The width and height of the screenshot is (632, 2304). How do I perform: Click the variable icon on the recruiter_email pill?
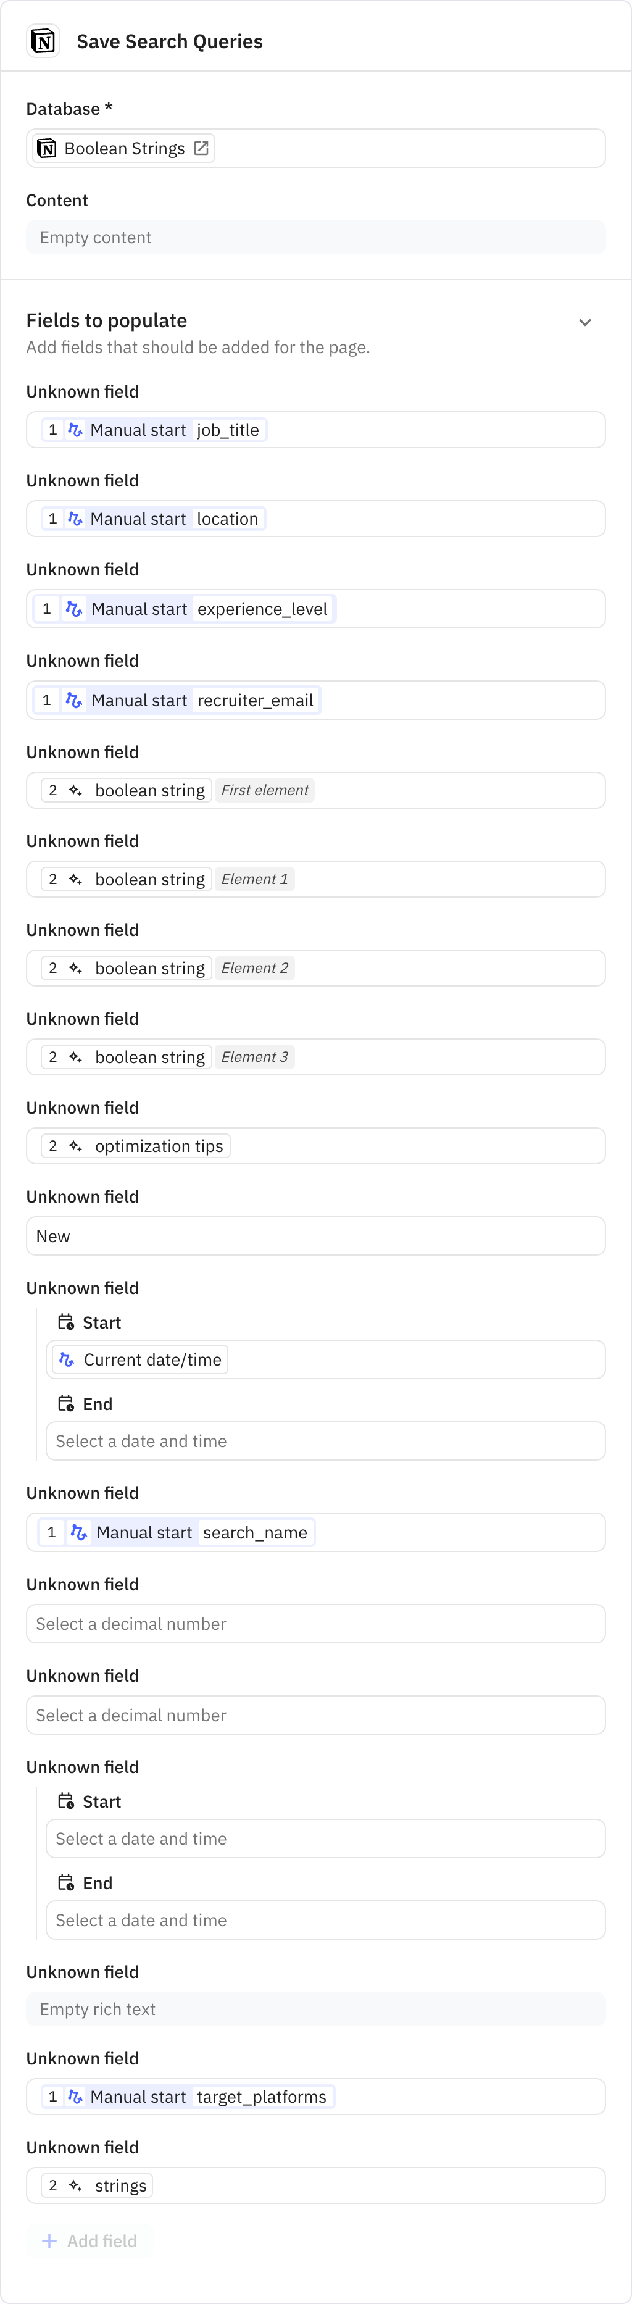(75, 699)
